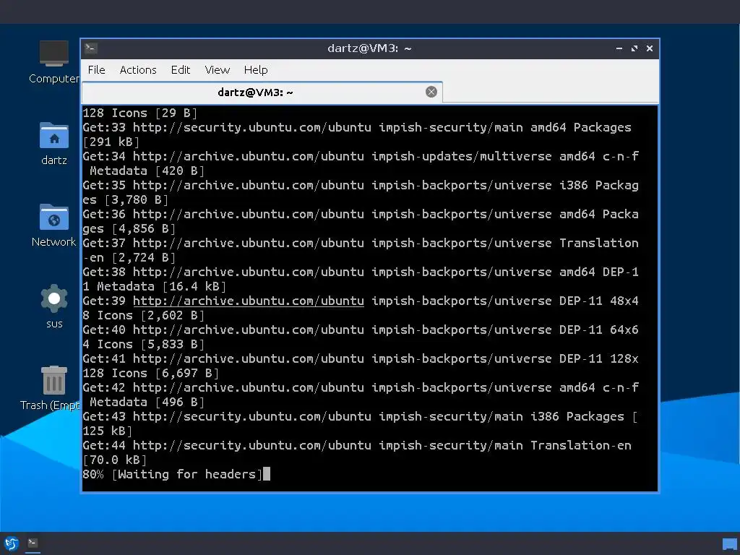Close the dartz@VM3 terminal tab
This screenshot has height=555, width=740.
tap(431, 92)
